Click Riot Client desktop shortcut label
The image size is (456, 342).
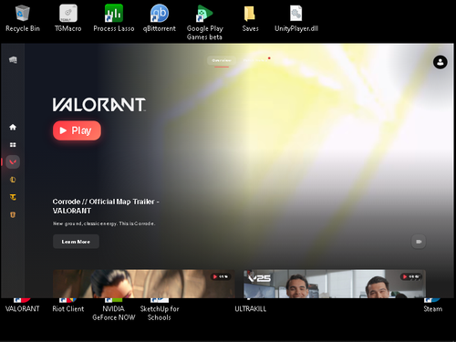tap(68, 308)
